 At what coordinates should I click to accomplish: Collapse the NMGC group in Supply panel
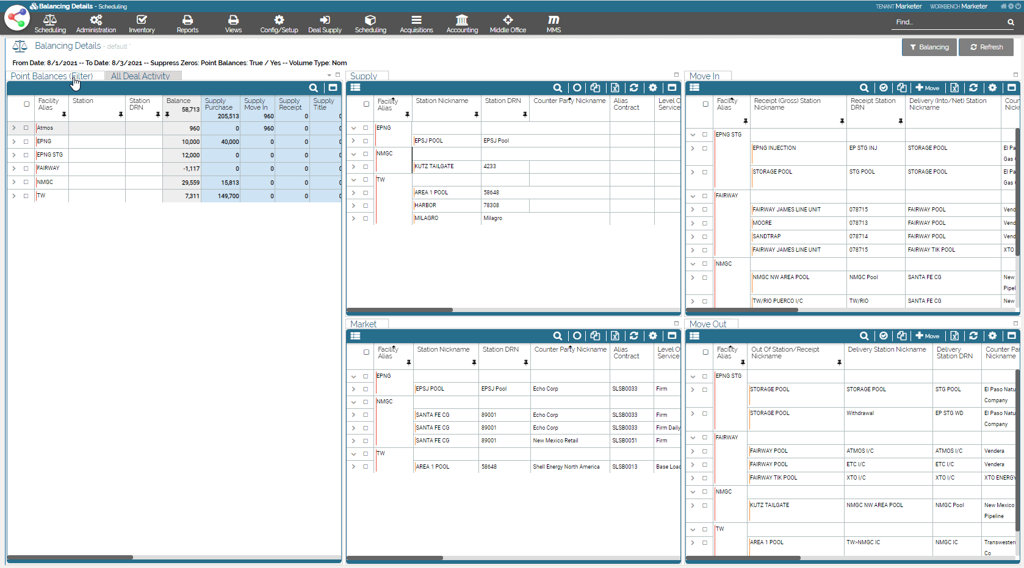353,154
